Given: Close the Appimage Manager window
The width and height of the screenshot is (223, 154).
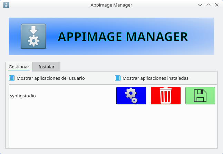Looking at the screenshot, I should (x=217, y=5).
